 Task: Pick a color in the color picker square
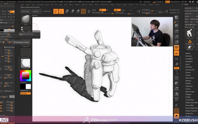coord(25,75)
